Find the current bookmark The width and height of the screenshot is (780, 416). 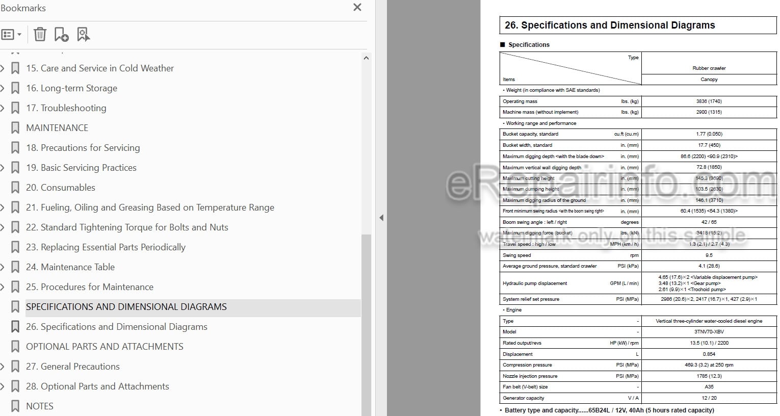tap(83, 35)
